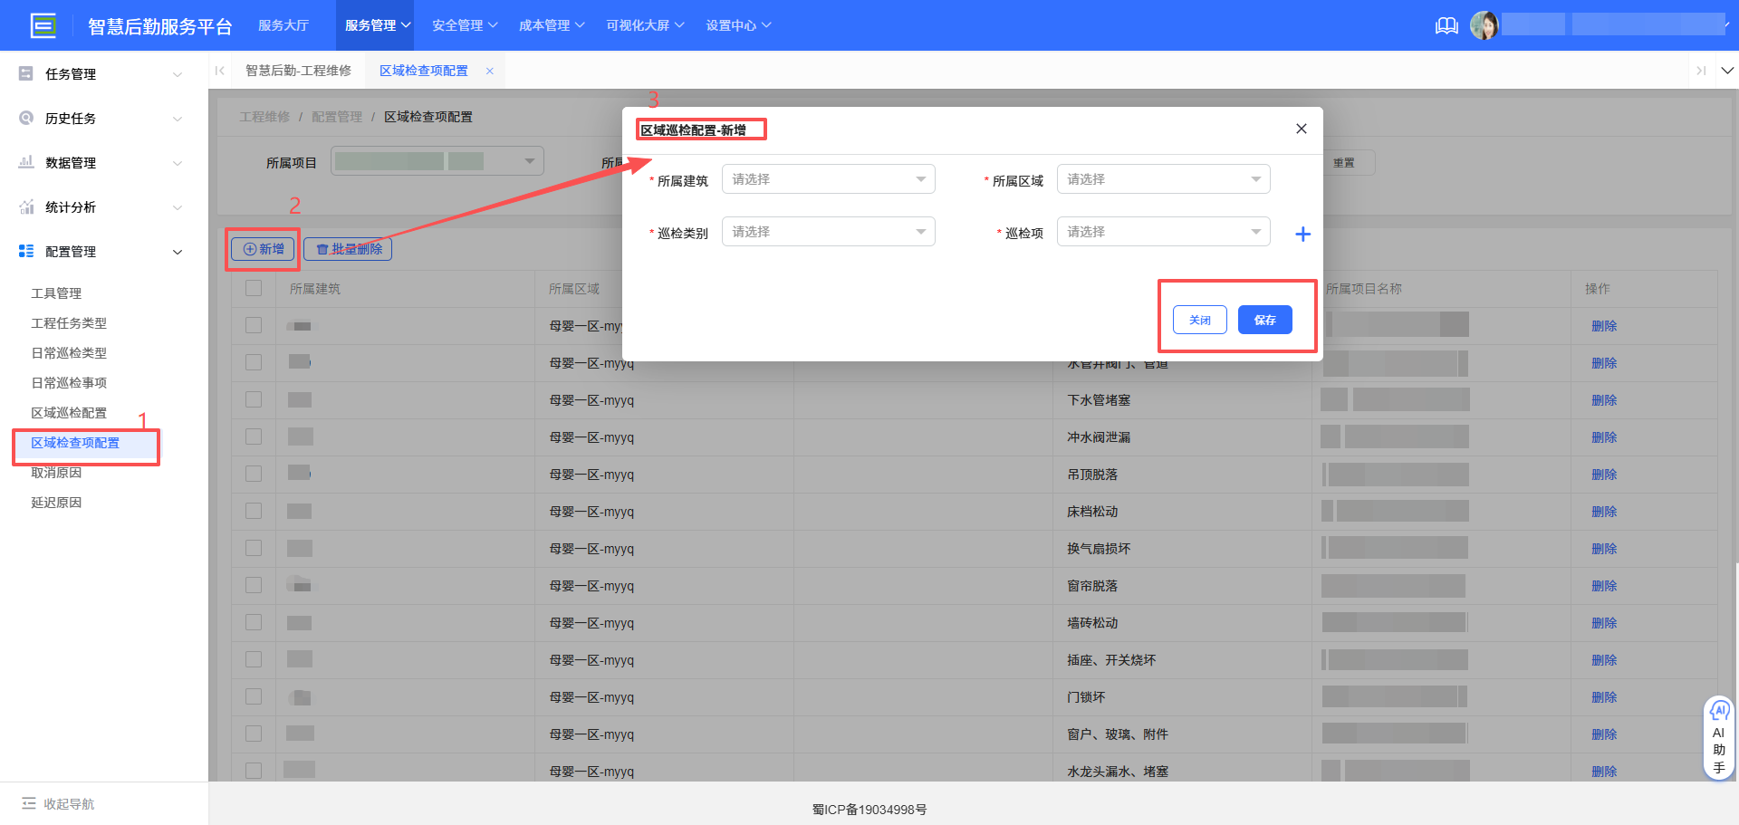The height and width of the screenshot is (825, 1739).
Task: Switch to the 智慧后勤-工程维修 tab
Action: click(x=298, y=71)
